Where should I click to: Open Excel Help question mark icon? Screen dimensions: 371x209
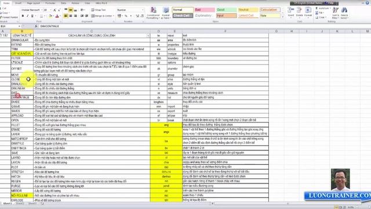pyautogui.click(x=367, y=3)
